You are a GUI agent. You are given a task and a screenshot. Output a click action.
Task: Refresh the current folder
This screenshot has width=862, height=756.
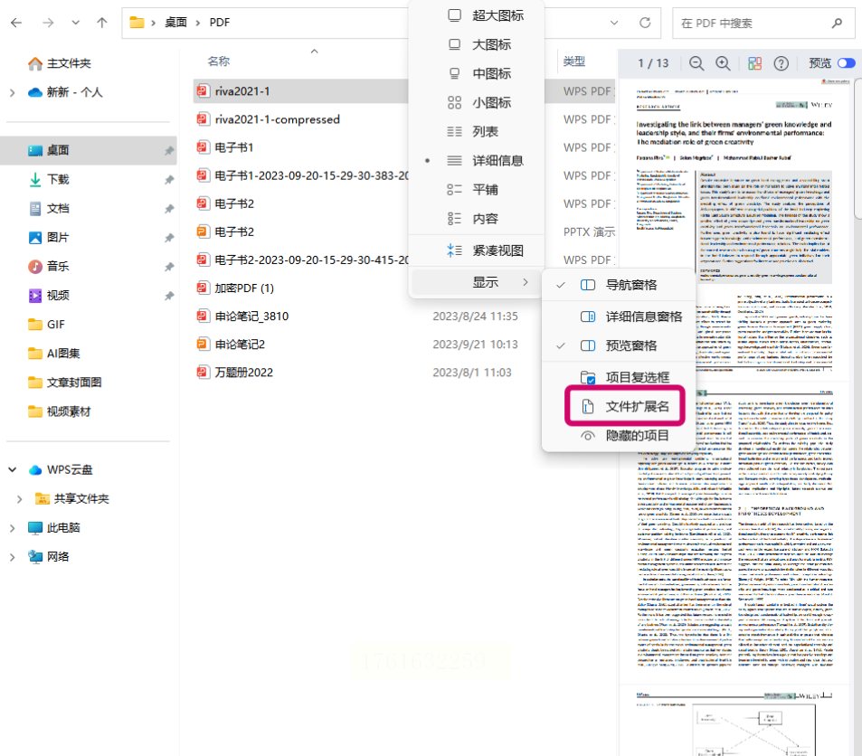(645, 23)
